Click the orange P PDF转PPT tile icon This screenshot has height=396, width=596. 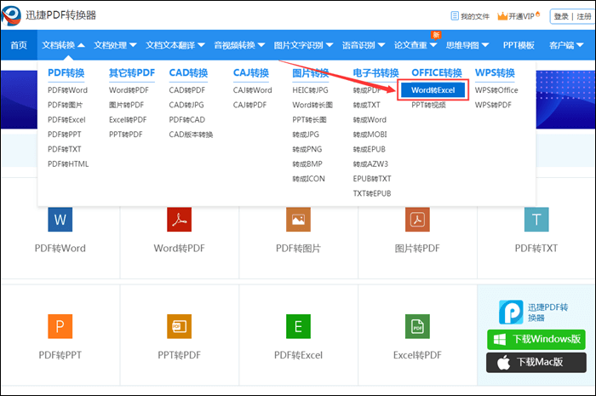(60, 326)
